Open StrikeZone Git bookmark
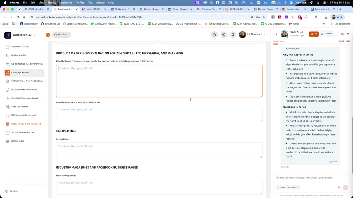 (x=50, y=24)
